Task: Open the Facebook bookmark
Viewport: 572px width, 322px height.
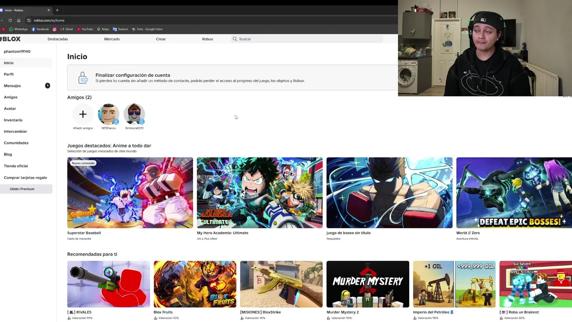Action: click(40, 29)
